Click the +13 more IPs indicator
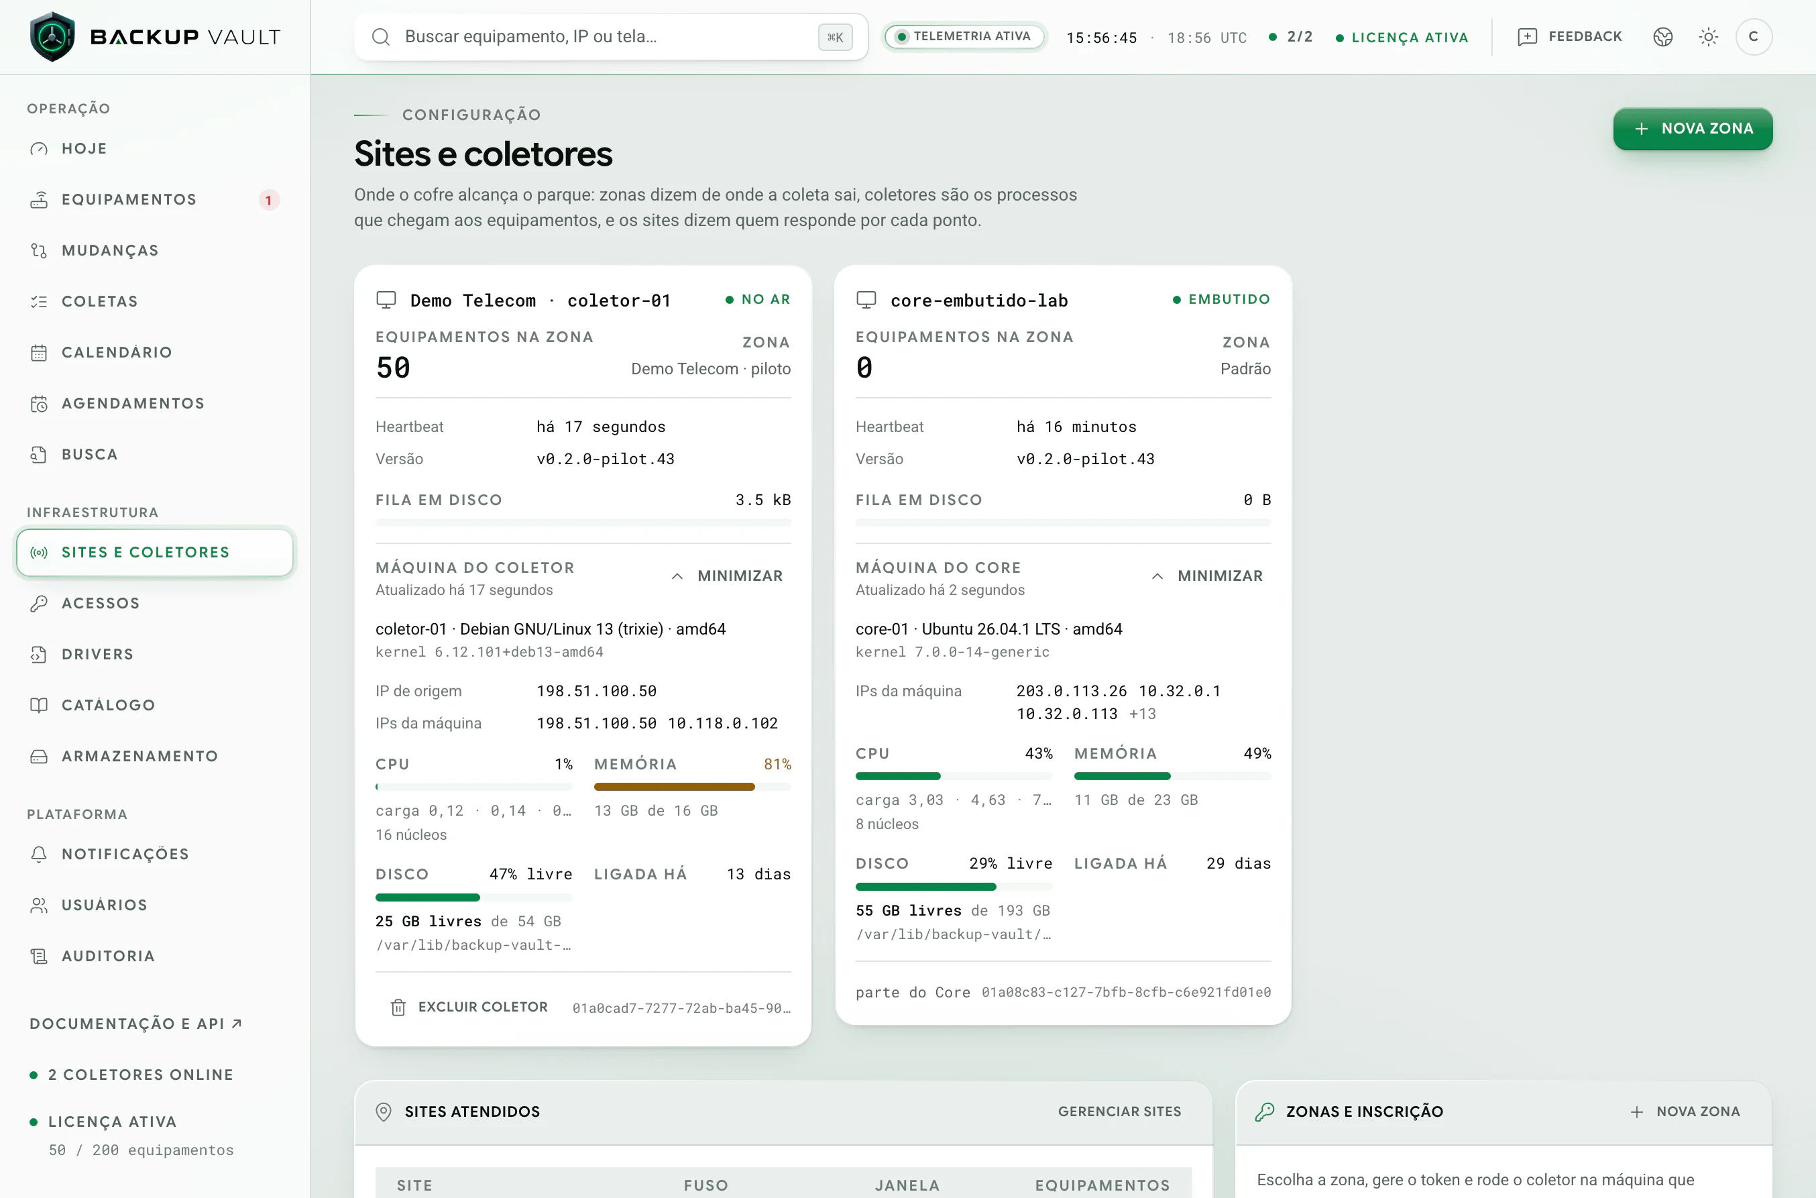Screen dimensions: 1816x1198 (1143, 714)
